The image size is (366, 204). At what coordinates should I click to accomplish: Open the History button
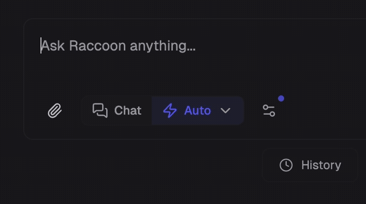tap(310, 165)
